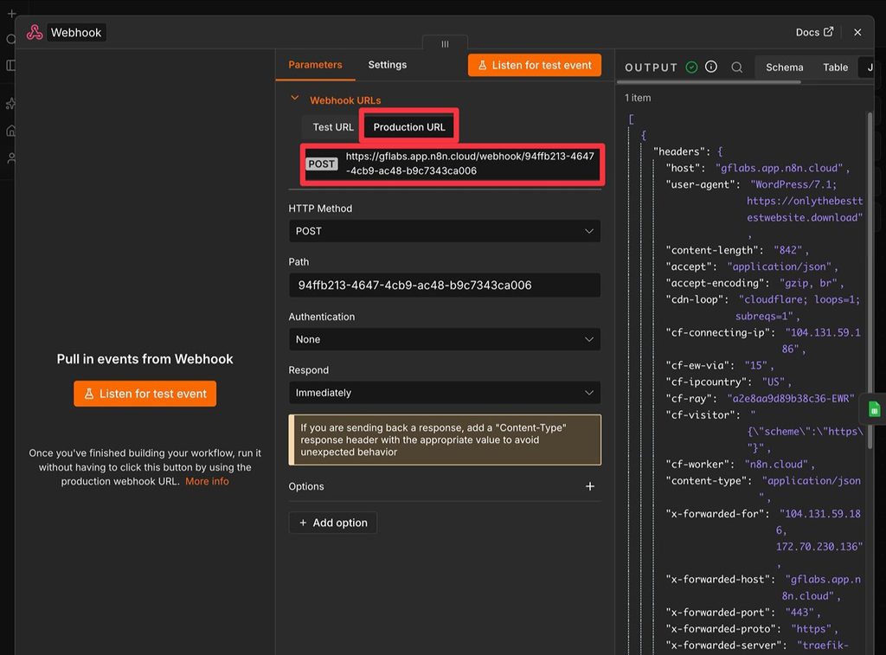Switch to Parameters tab
The image size is (886, 655).
(315, 64)
